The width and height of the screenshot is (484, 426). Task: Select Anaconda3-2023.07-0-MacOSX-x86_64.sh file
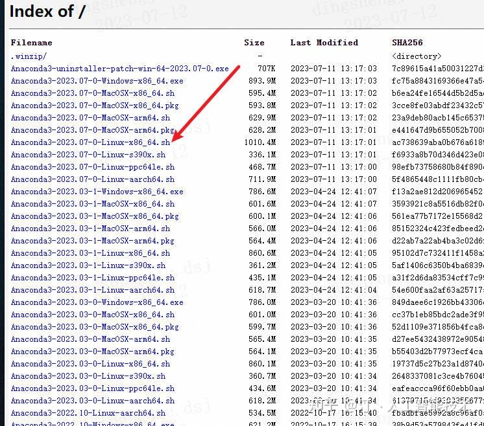pyautogui.click(x=93, y=93)
